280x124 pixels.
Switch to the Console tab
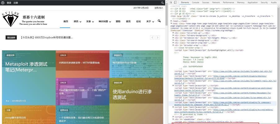195,2
